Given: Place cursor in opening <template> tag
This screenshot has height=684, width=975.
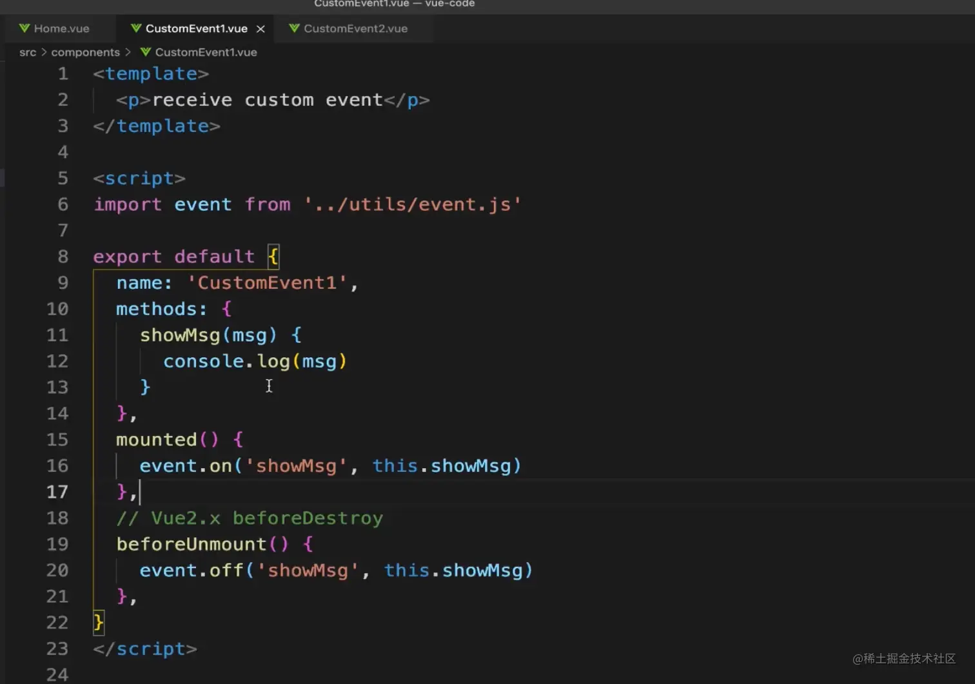Looking at the screenshot, I should click(x=151, y=73).
